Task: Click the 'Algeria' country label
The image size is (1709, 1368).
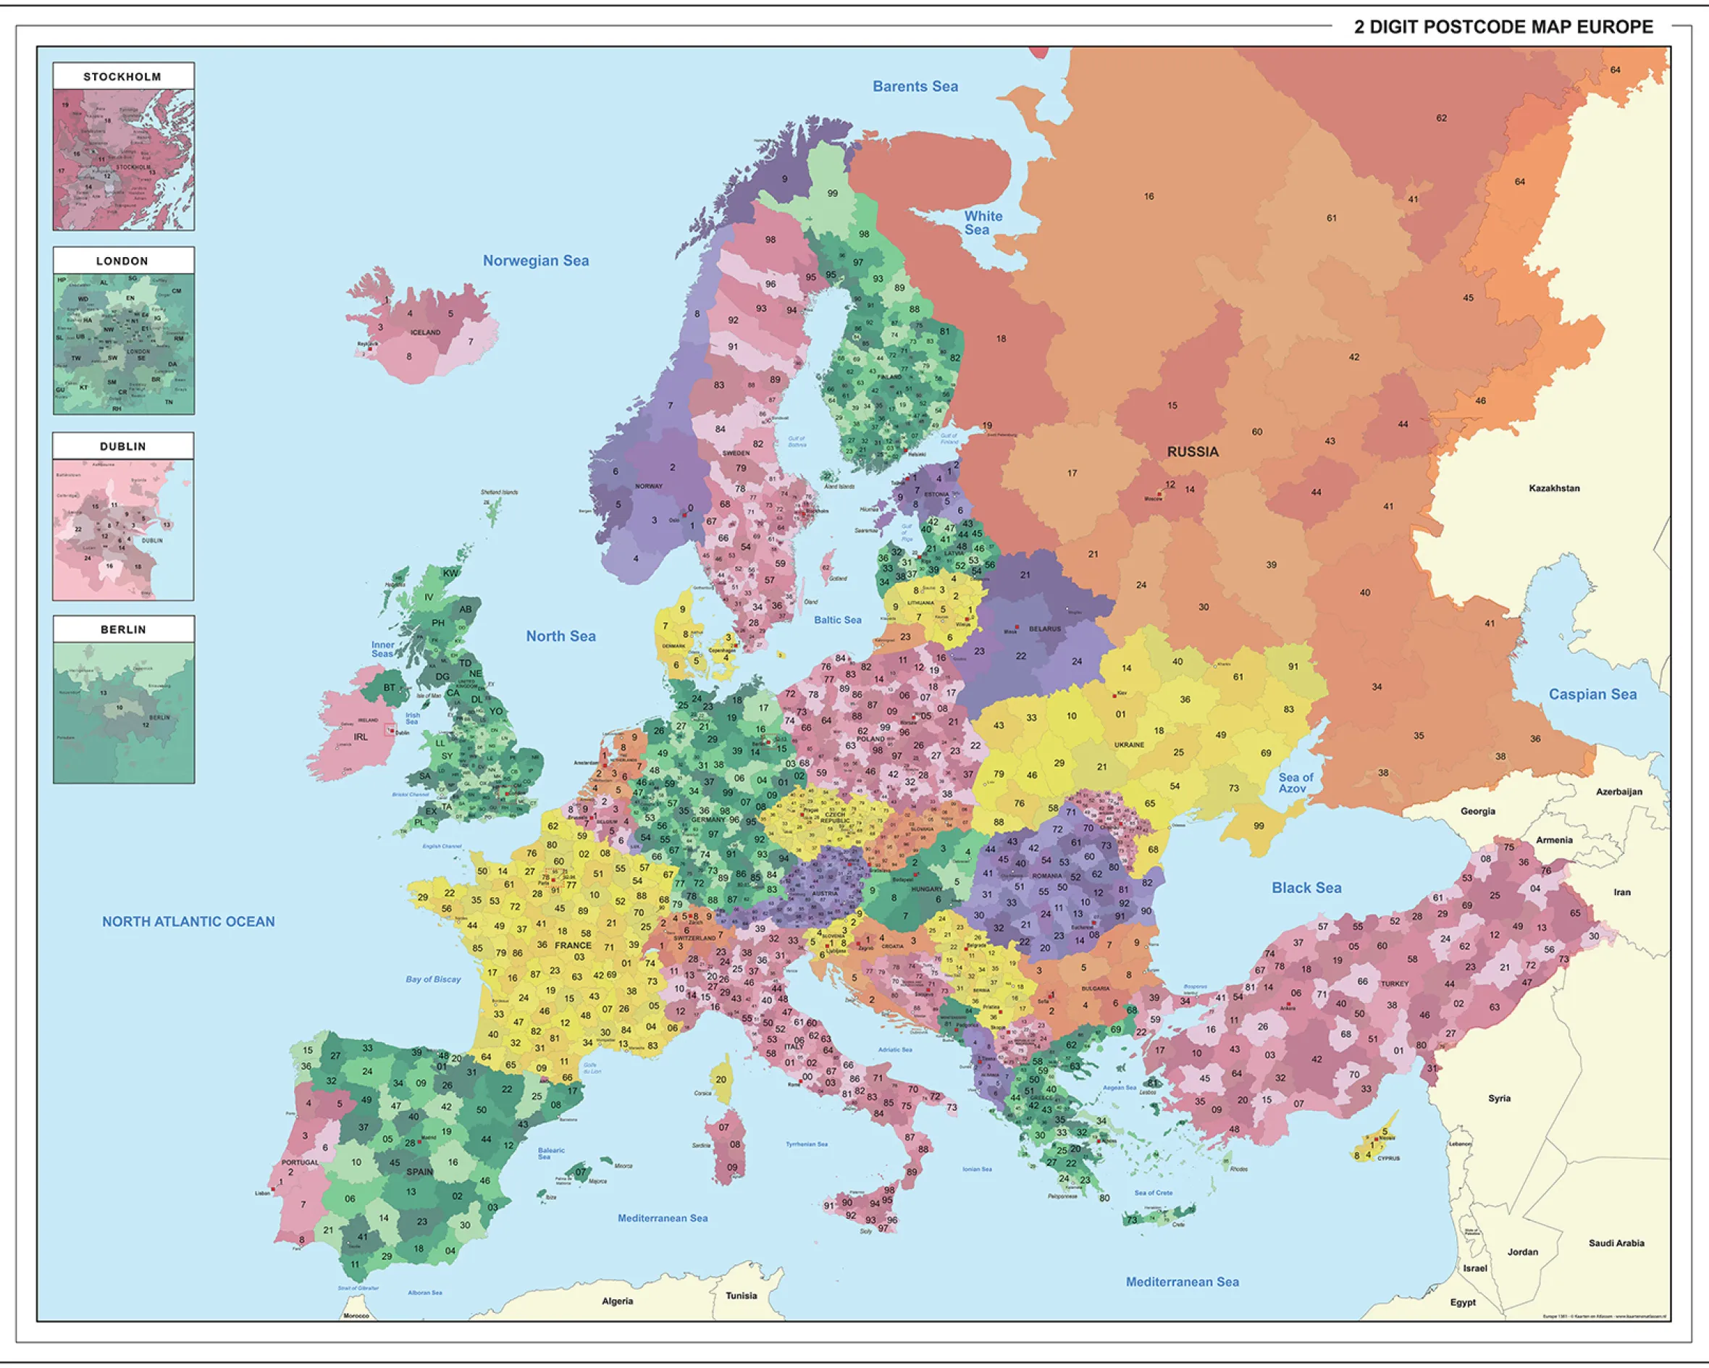Action: (618, 1301)
